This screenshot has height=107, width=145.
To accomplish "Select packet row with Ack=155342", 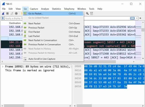I will click(x=110, y=35).
